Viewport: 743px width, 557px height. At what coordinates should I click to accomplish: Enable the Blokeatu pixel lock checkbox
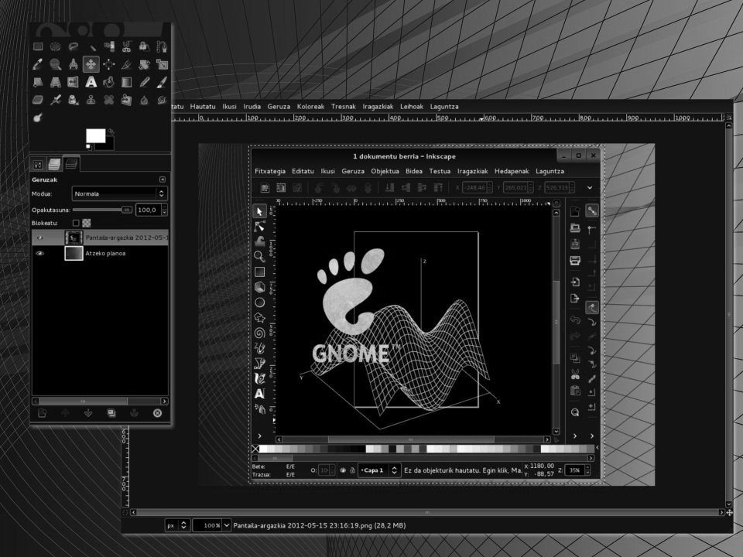click(76, 223)
